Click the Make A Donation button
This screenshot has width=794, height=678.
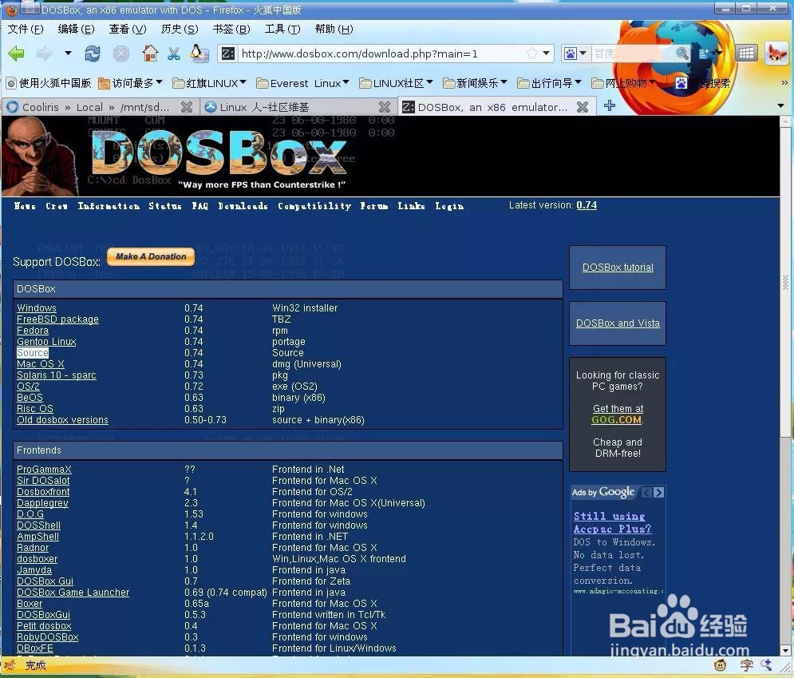(x=150, y=256)
